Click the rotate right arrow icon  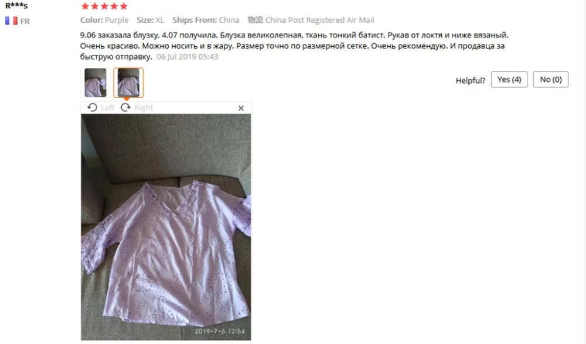pos(125,108)
